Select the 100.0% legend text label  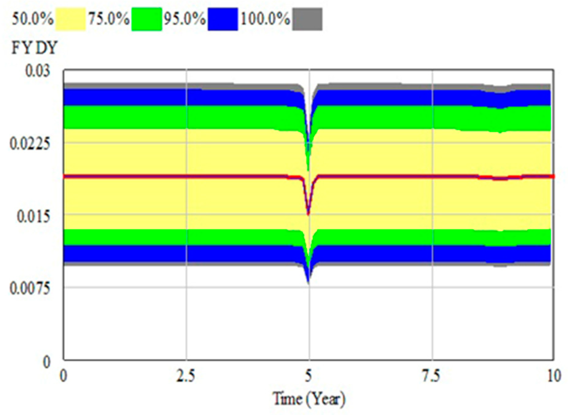(x=265, y=19)
